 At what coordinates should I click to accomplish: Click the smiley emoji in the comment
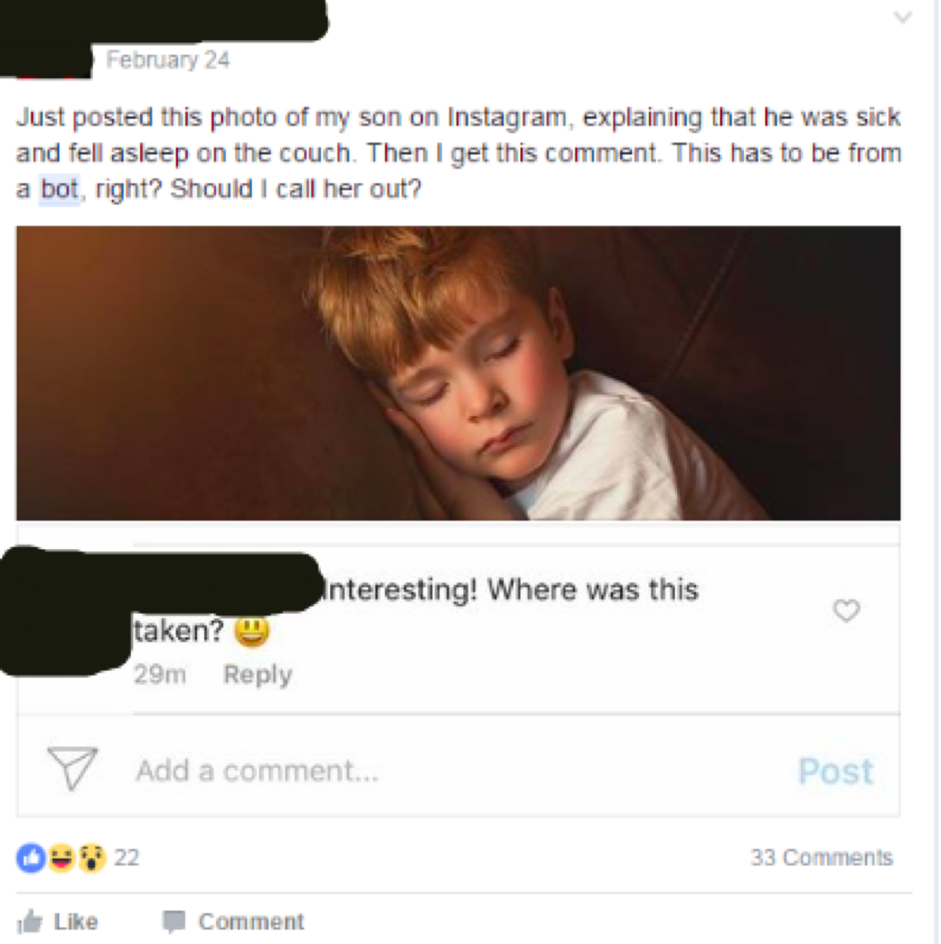click(252, 631)
